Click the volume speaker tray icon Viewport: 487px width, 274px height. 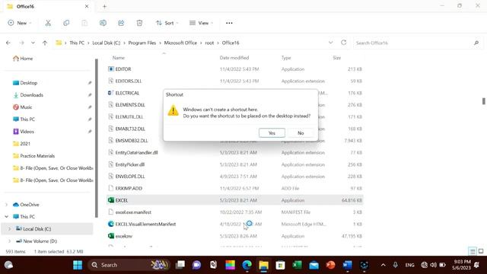433,265
